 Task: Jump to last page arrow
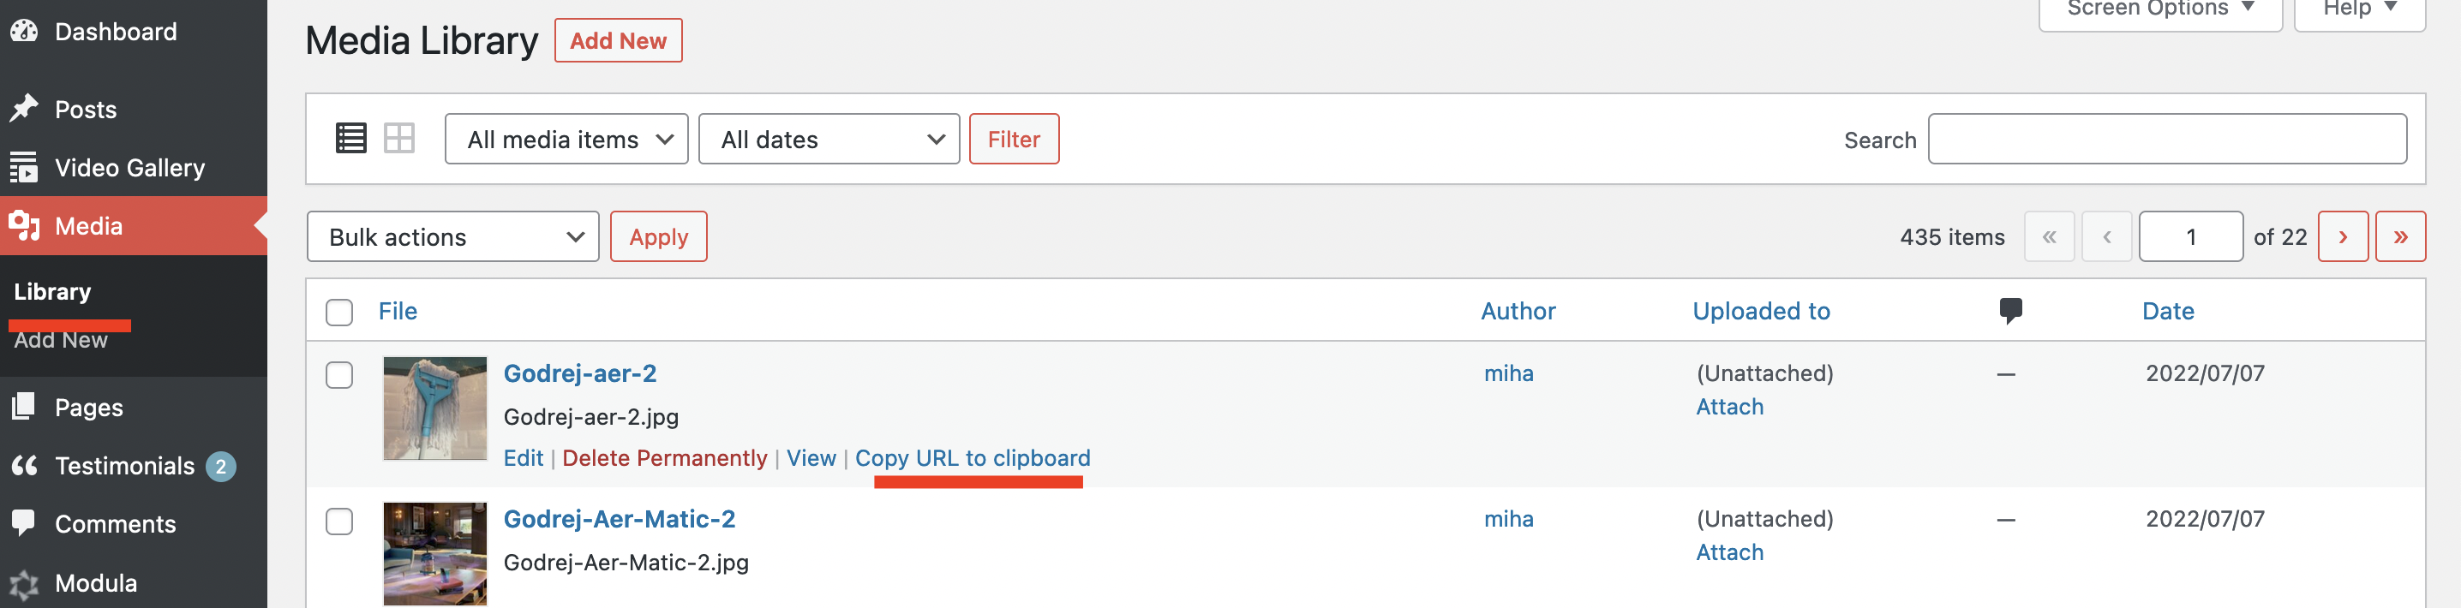coord(2399,236)
